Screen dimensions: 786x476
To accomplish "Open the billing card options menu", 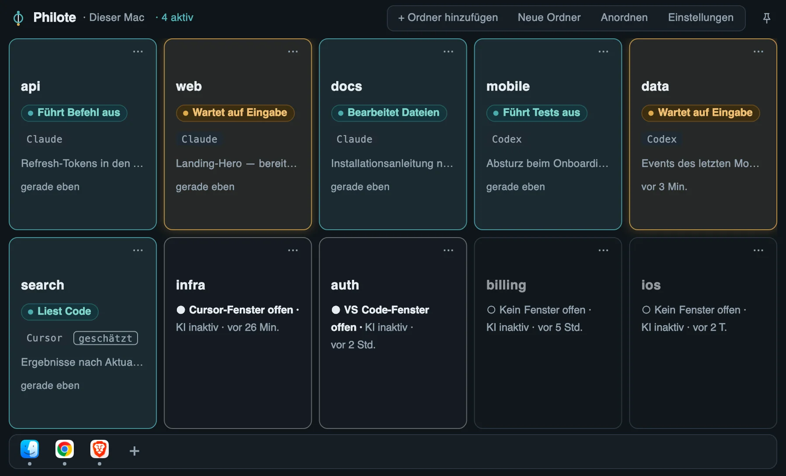I will tap(603, 250).
